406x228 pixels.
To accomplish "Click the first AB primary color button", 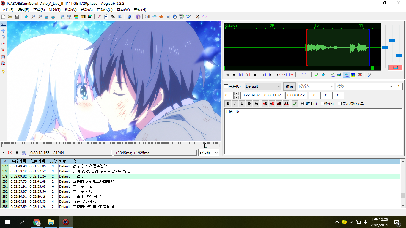I will 265,104.
